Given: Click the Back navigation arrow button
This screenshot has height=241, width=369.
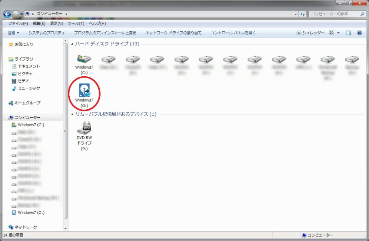Looking at the screenshot, I should [x=7, y=14].
